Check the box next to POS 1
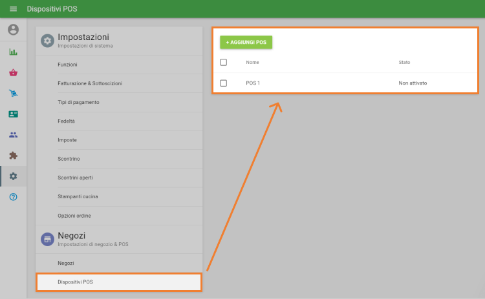 click(224, 83)
